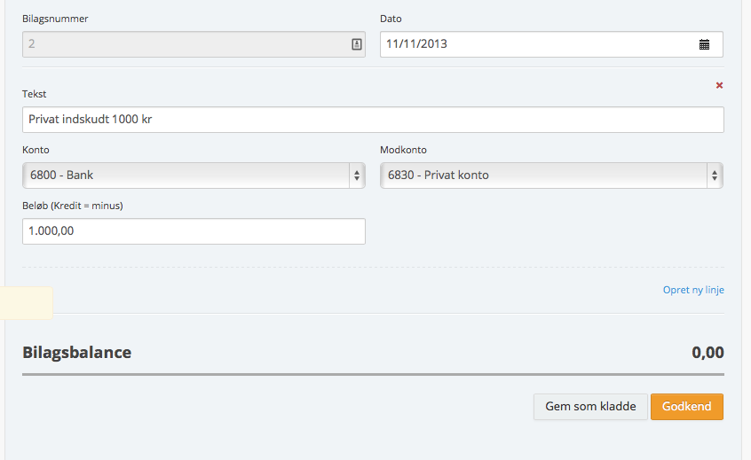Image resolution: width=751 pixels, height=460 pixels.
Task: Click the pale yellow box on the left
Action: (26, 303)
